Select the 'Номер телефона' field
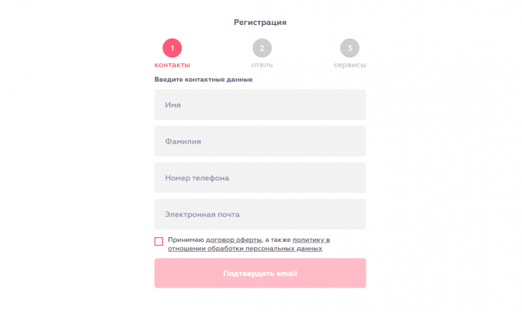Image resolution: width=522 pixels, height=312 pixels. pyautogui.click(x=260, y=178)
